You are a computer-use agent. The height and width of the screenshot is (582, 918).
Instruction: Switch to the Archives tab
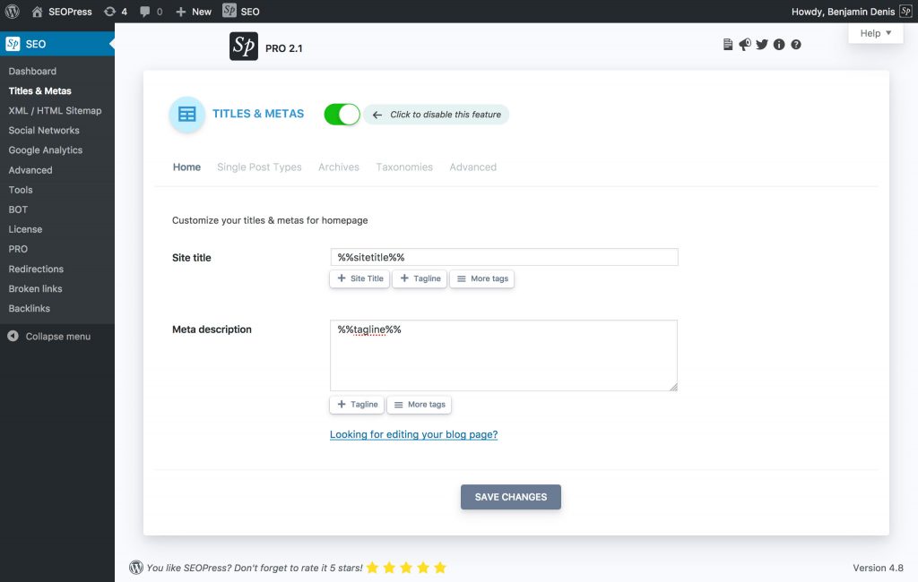coord(338,167)
